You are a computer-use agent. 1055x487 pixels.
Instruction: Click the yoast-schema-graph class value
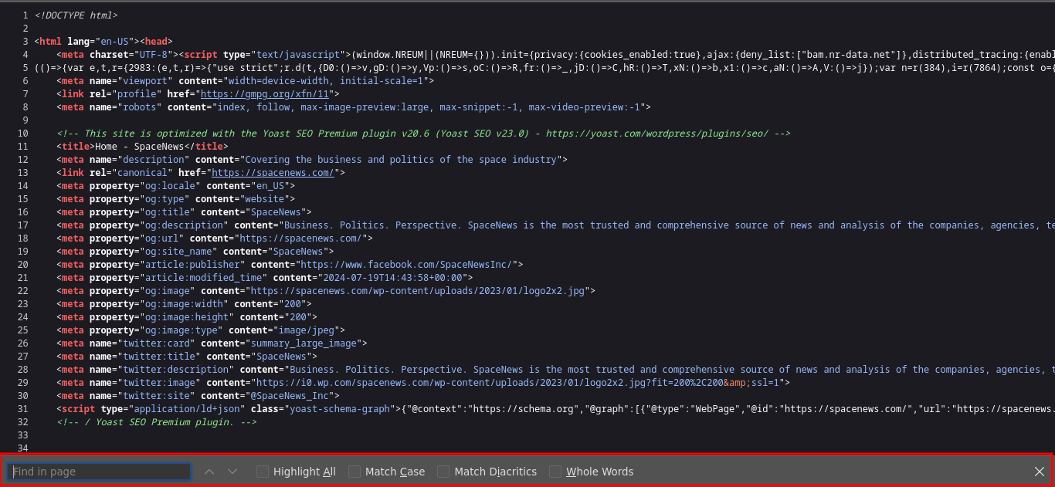point(338,409)
